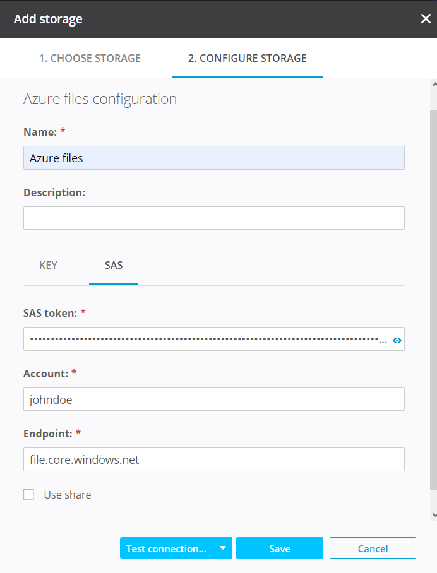437x573 pixels.
Task: Cancel adding the storage
Action: tap(373, 548)
